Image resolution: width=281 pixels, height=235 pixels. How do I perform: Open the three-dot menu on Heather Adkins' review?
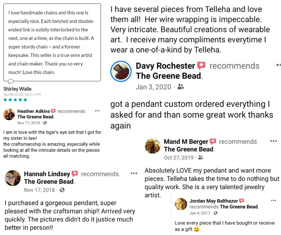coord(97,111)
